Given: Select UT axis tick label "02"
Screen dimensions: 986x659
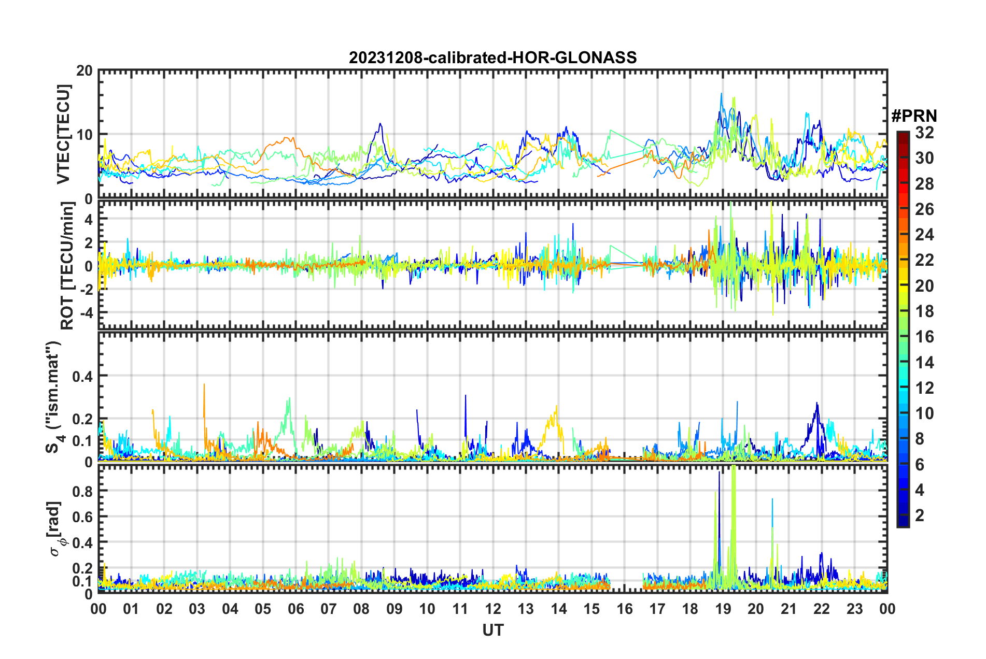Looking at the screenshot, I should [x=164, y=609].
